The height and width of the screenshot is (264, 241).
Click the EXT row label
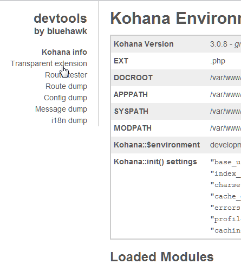pyautogui.click(x=121, y=61)
